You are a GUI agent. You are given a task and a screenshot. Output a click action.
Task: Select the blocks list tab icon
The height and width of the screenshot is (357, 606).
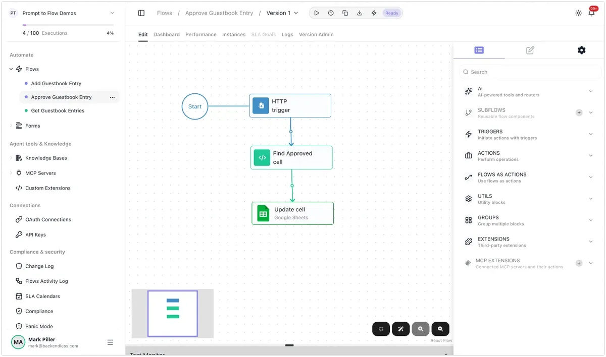[x=479, y=50]
